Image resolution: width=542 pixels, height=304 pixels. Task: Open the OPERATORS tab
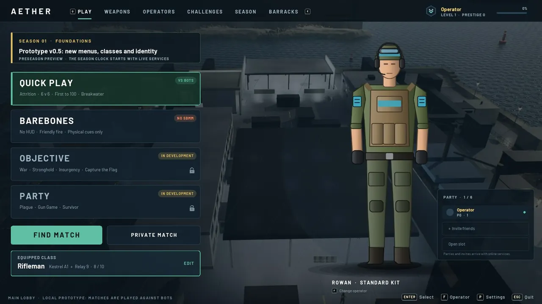point(159,11)
